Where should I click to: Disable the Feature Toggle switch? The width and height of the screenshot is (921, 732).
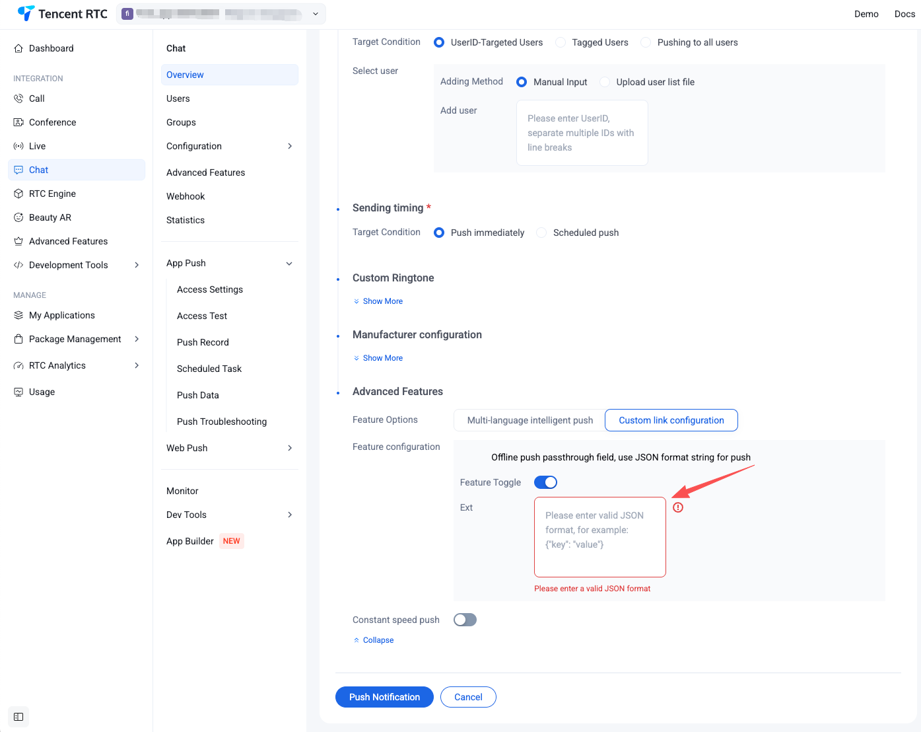click(545, 482)
